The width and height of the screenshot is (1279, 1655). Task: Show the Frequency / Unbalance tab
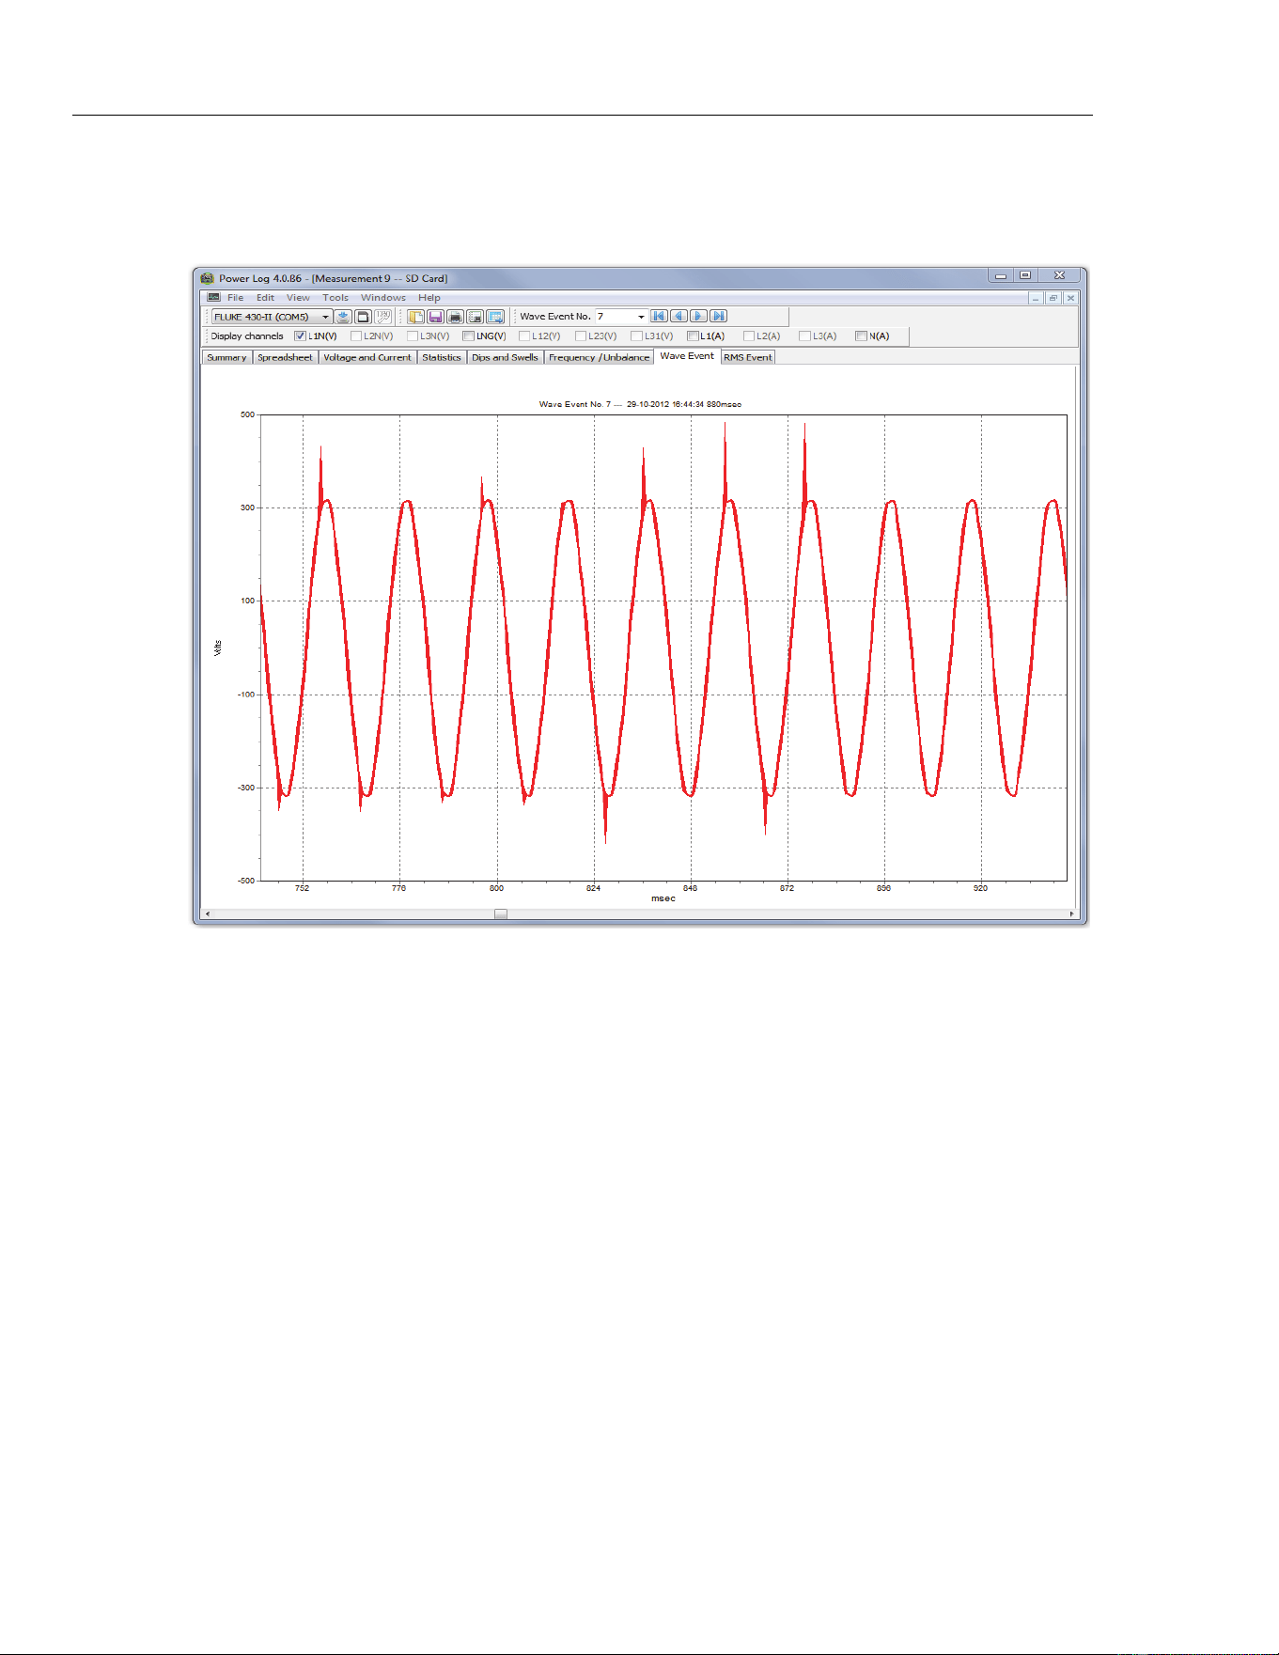point(599,357)
